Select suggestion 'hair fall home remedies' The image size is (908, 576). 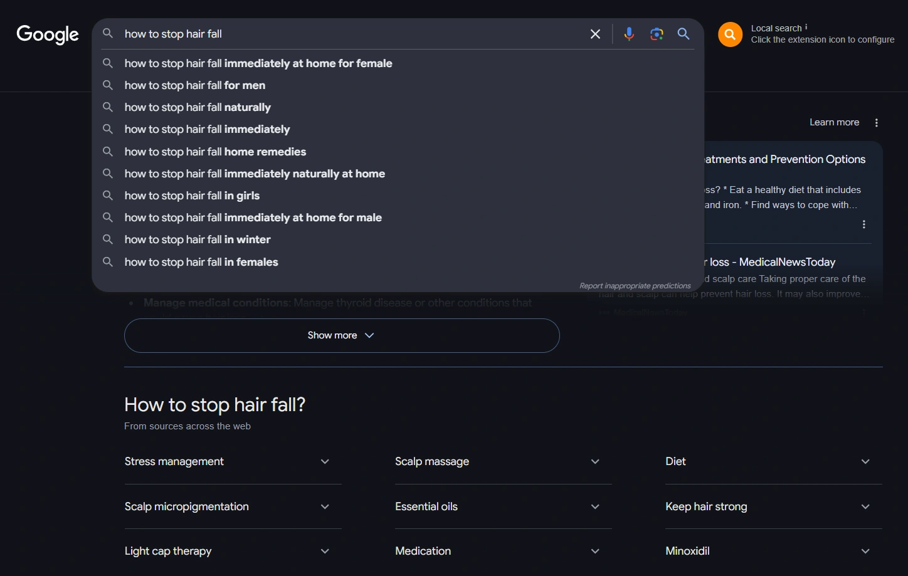point(398,152)
